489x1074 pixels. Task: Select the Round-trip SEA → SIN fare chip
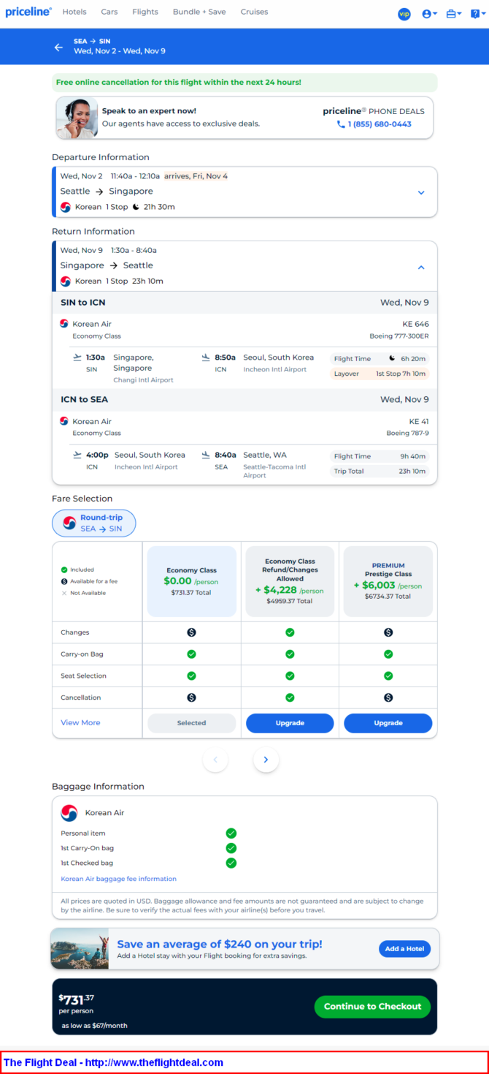(x=94, y=523)
